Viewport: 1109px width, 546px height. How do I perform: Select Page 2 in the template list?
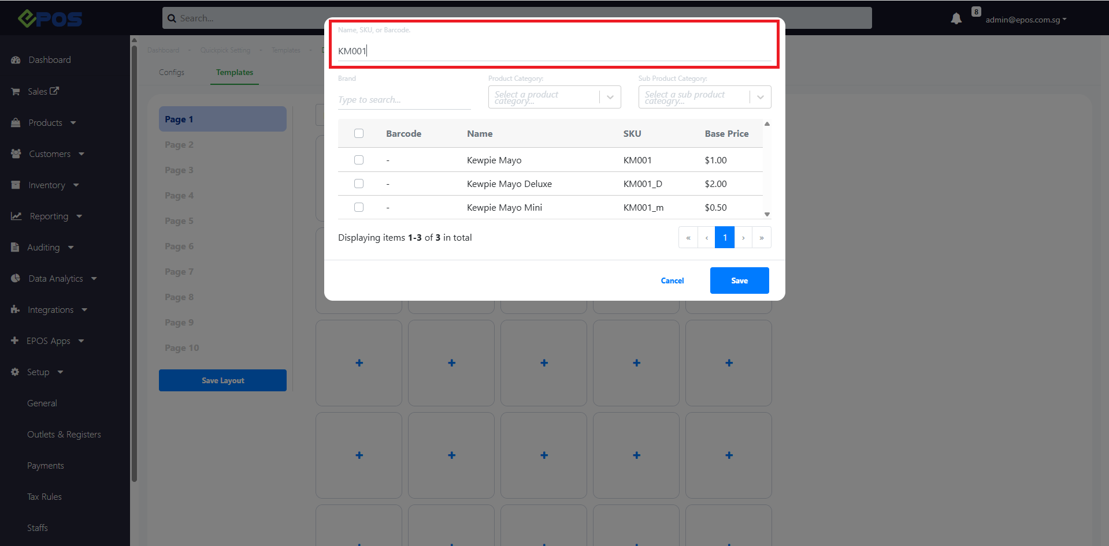(x=179, y=145)
